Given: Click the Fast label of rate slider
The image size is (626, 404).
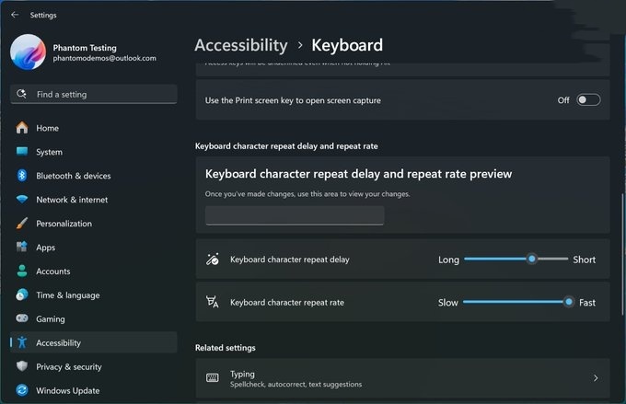Looking at the screenshot, I should pyautogui.click(x=587, y=303).
